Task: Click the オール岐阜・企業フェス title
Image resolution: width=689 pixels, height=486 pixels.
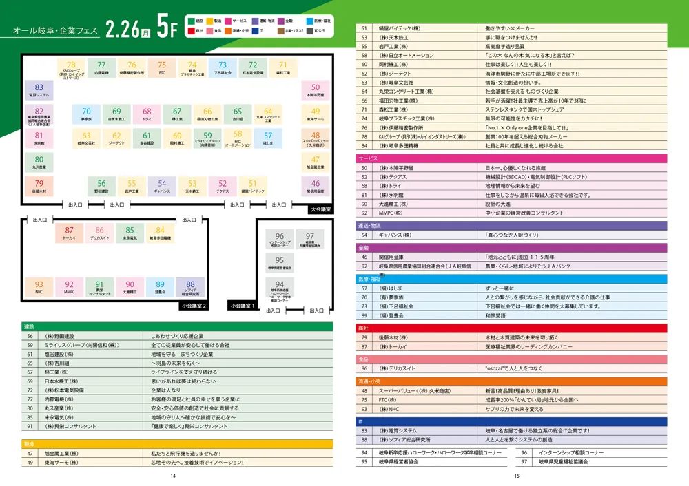Action: click(55, 30)
